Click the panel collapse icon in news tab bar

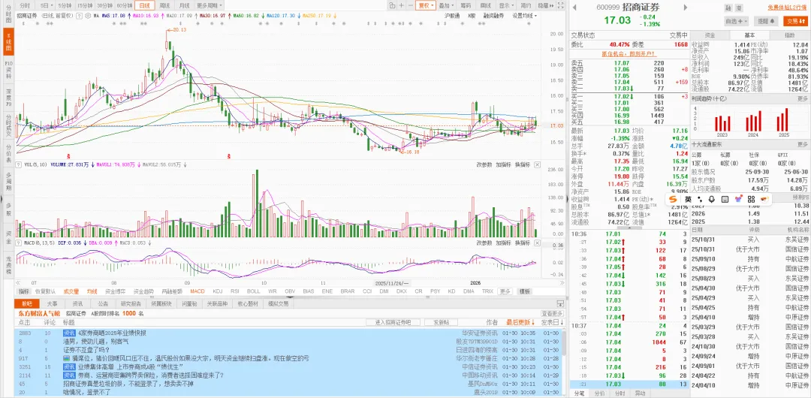pos(559,304)
